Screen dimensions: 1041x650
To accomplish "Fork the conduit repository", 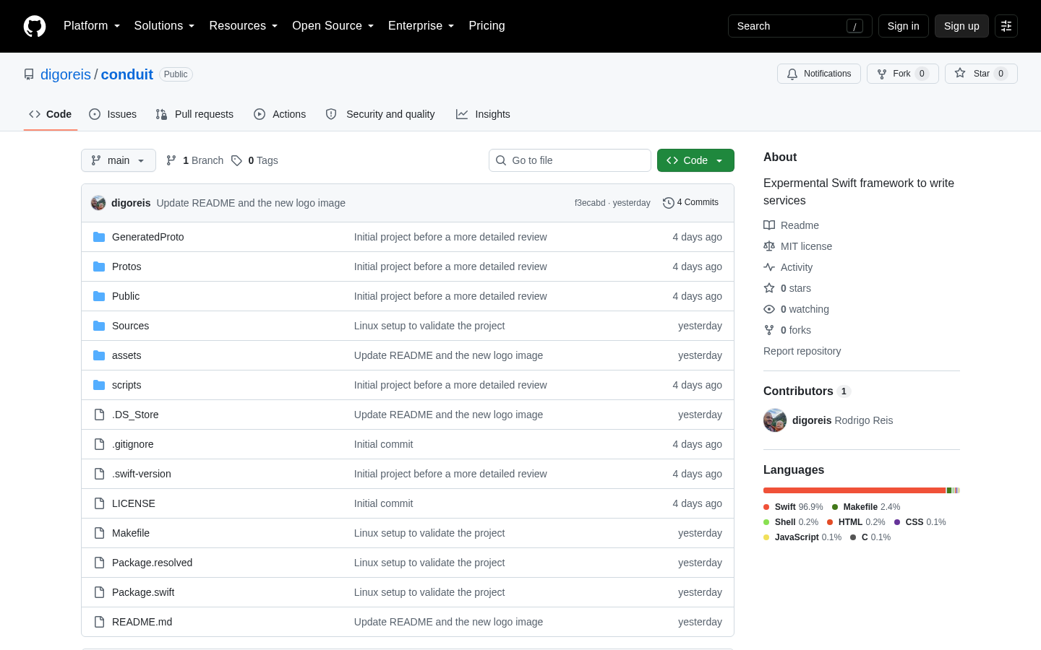I will [903, 74].
